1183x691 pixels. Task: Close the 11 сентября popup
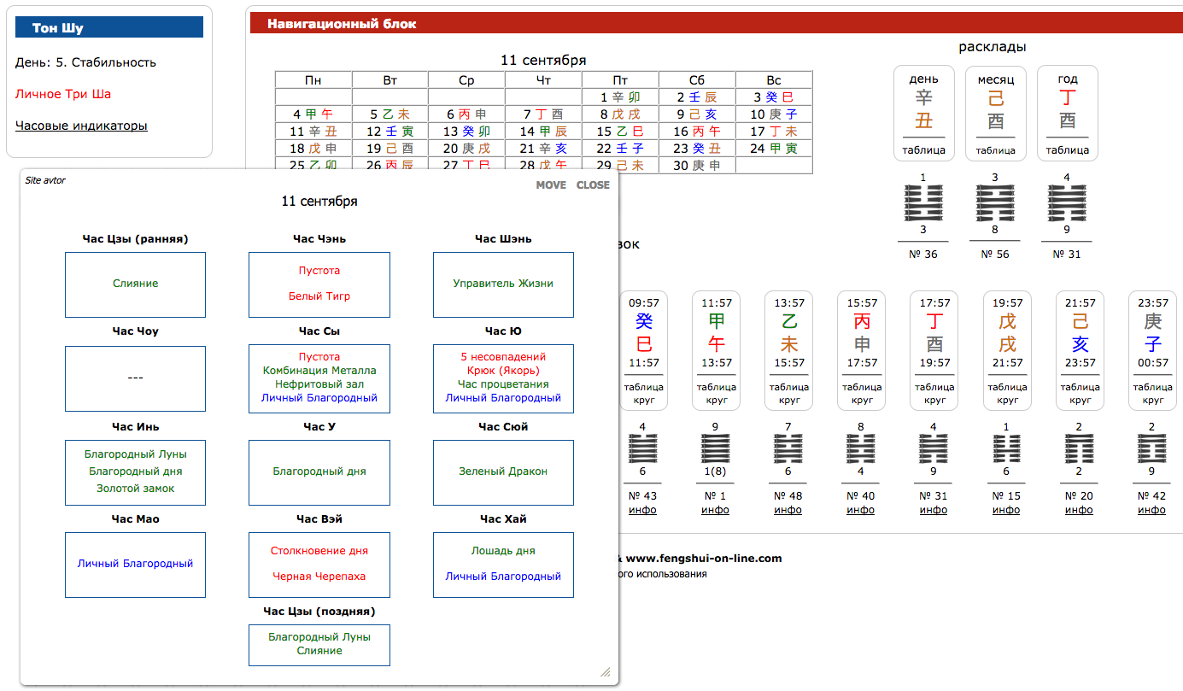click(593, 185)
